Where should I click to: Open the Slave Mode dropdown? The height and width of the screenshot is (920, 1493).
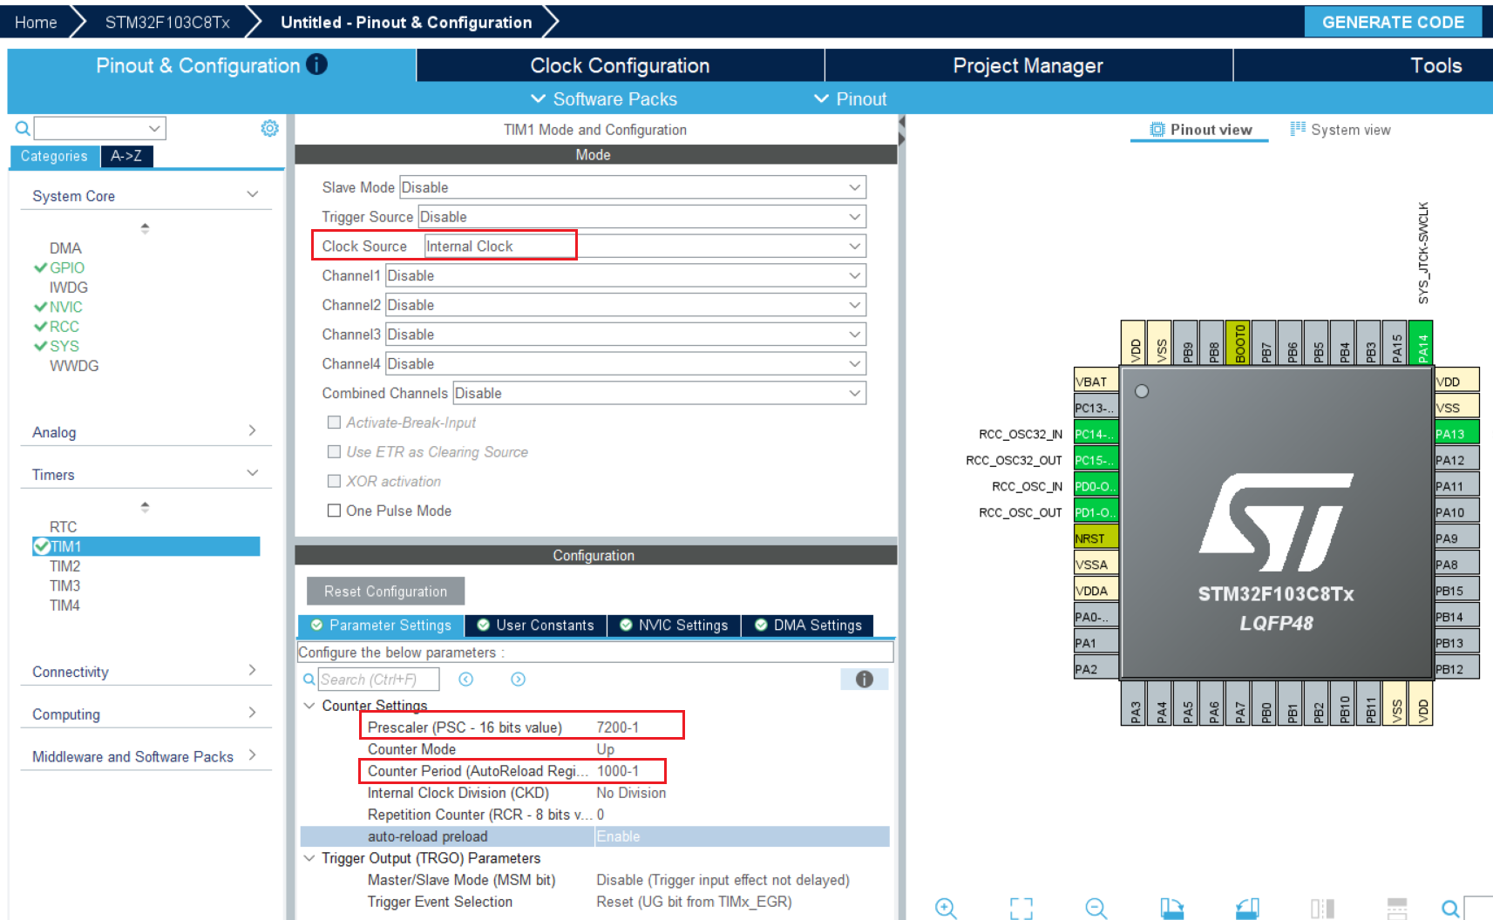(632, 187)
